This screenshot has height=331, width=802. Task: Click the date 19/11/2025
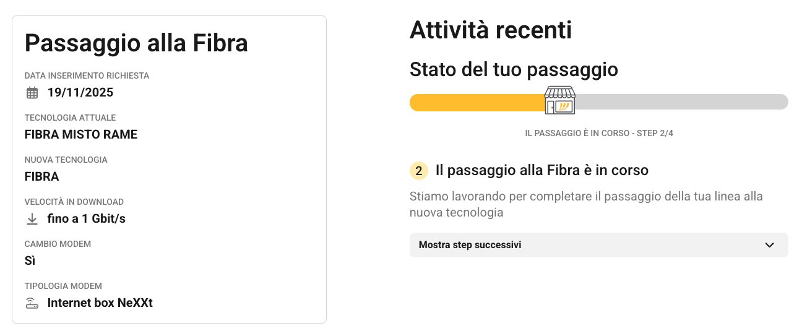[80, 93]
